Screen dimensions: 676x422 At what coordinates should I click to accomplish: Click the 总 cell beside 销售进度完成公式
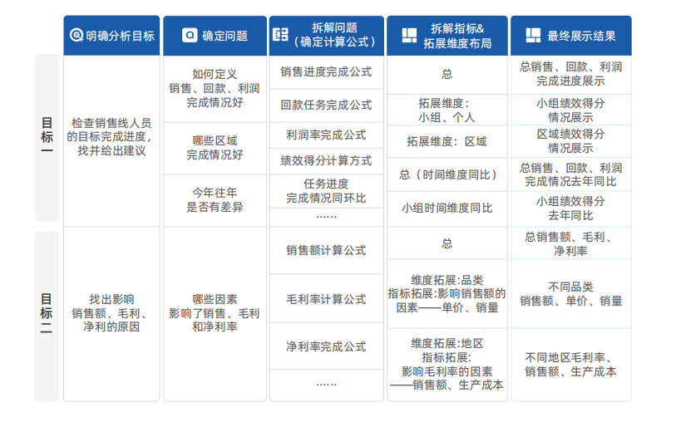pos(447,75)
